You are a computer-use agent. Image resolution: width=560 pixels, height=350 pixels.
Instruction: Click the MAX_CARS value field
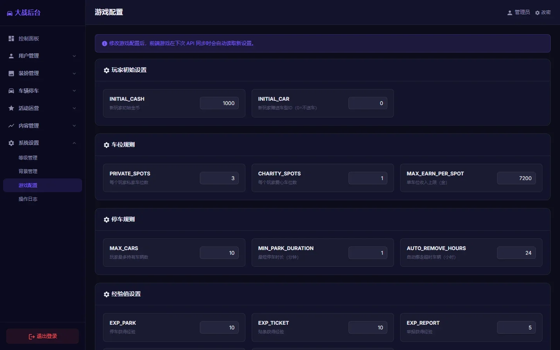pos(219,253)
